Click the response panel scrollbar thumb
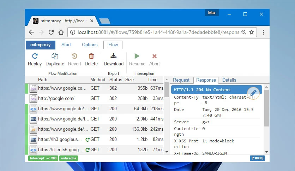The image size is (295, 171). pos(266,108)
